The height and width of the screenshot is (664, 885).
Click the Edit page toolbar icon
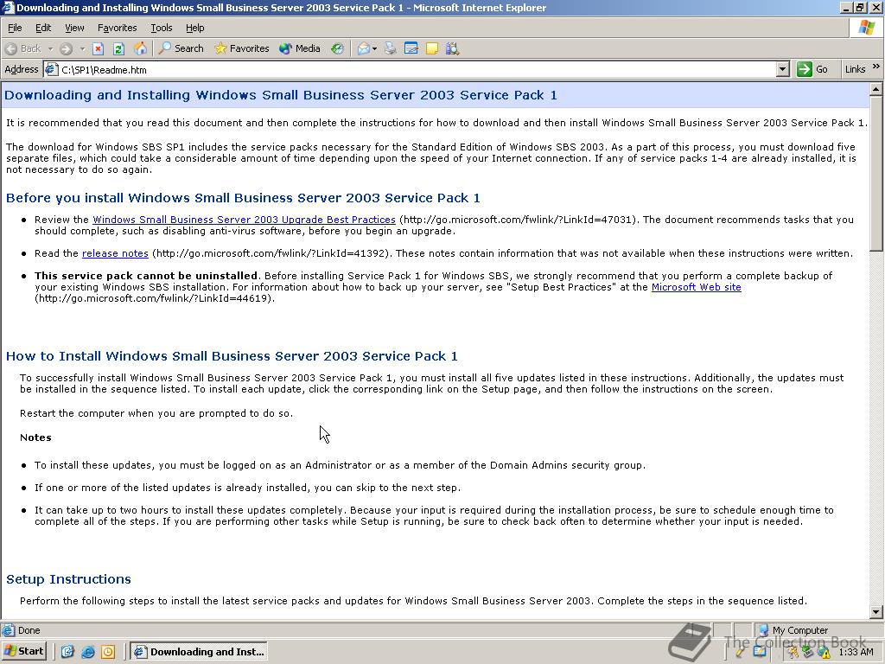411,48
